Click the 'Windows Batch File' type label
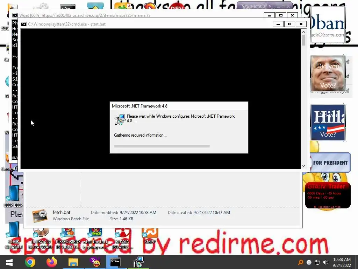The width and height of the screenshot is (358, 269). click(71, 219)
